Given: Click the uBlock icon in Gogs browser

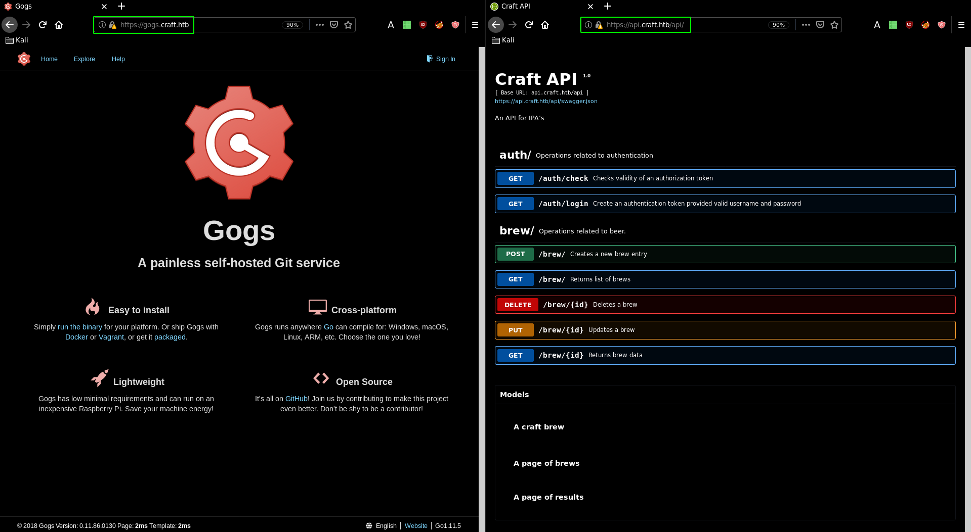Looking at the screenshot, I should 423,25.
